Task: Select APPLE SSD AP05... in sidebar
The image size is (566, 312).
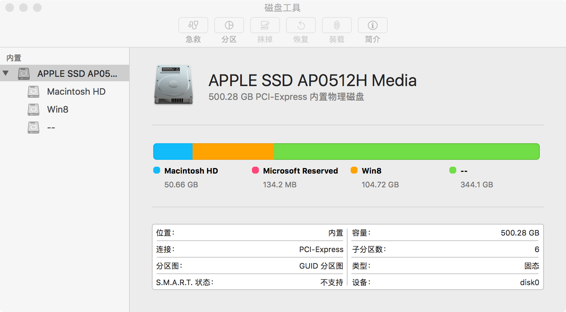Action: coord(77,73)
